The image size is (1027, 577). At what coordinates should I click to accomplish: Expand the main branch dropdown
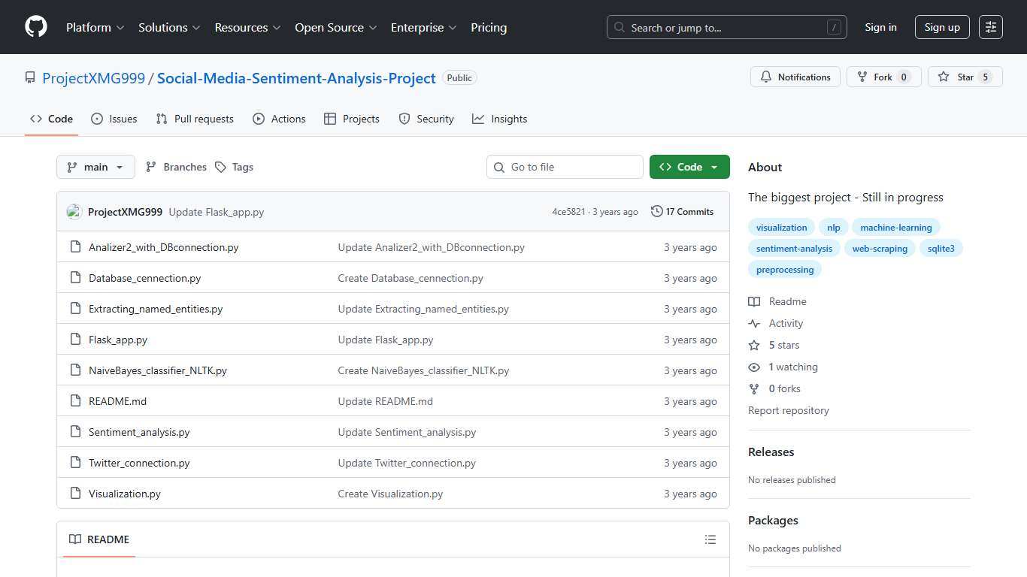pyautogui.click(x=95, y=167)
